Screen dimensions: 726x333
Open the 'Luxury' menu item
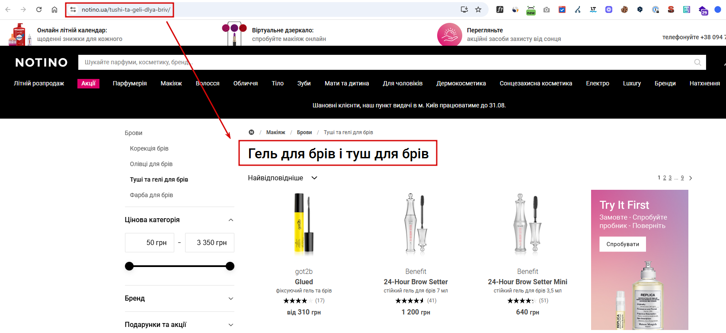(632, 83)
